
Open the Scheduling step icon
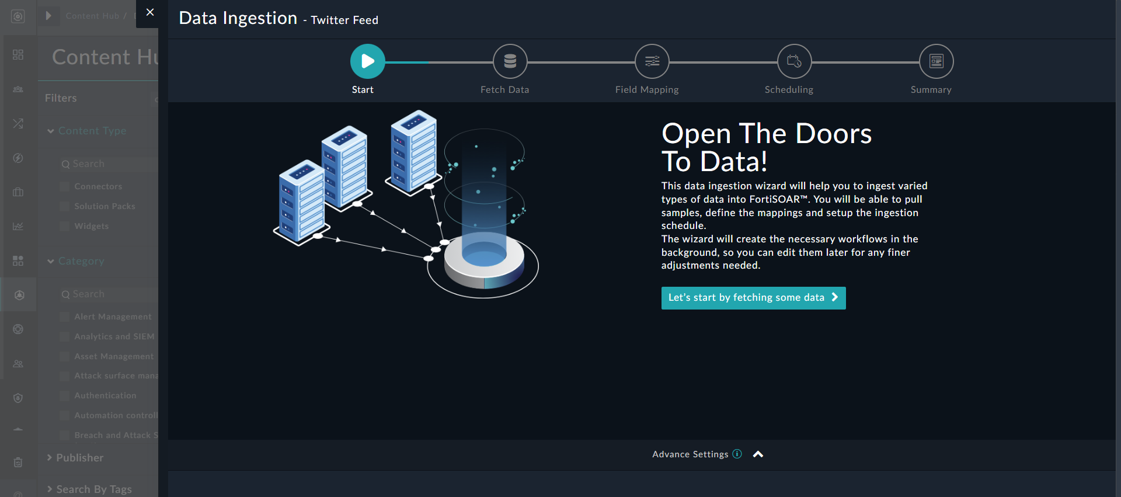tap(794, 61)
